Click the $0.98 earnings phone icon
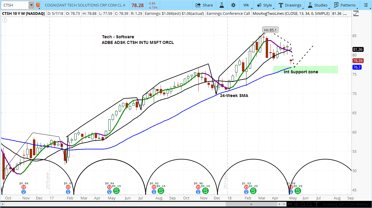This screenshot has height=208, width=372. (x=199, y=187)
